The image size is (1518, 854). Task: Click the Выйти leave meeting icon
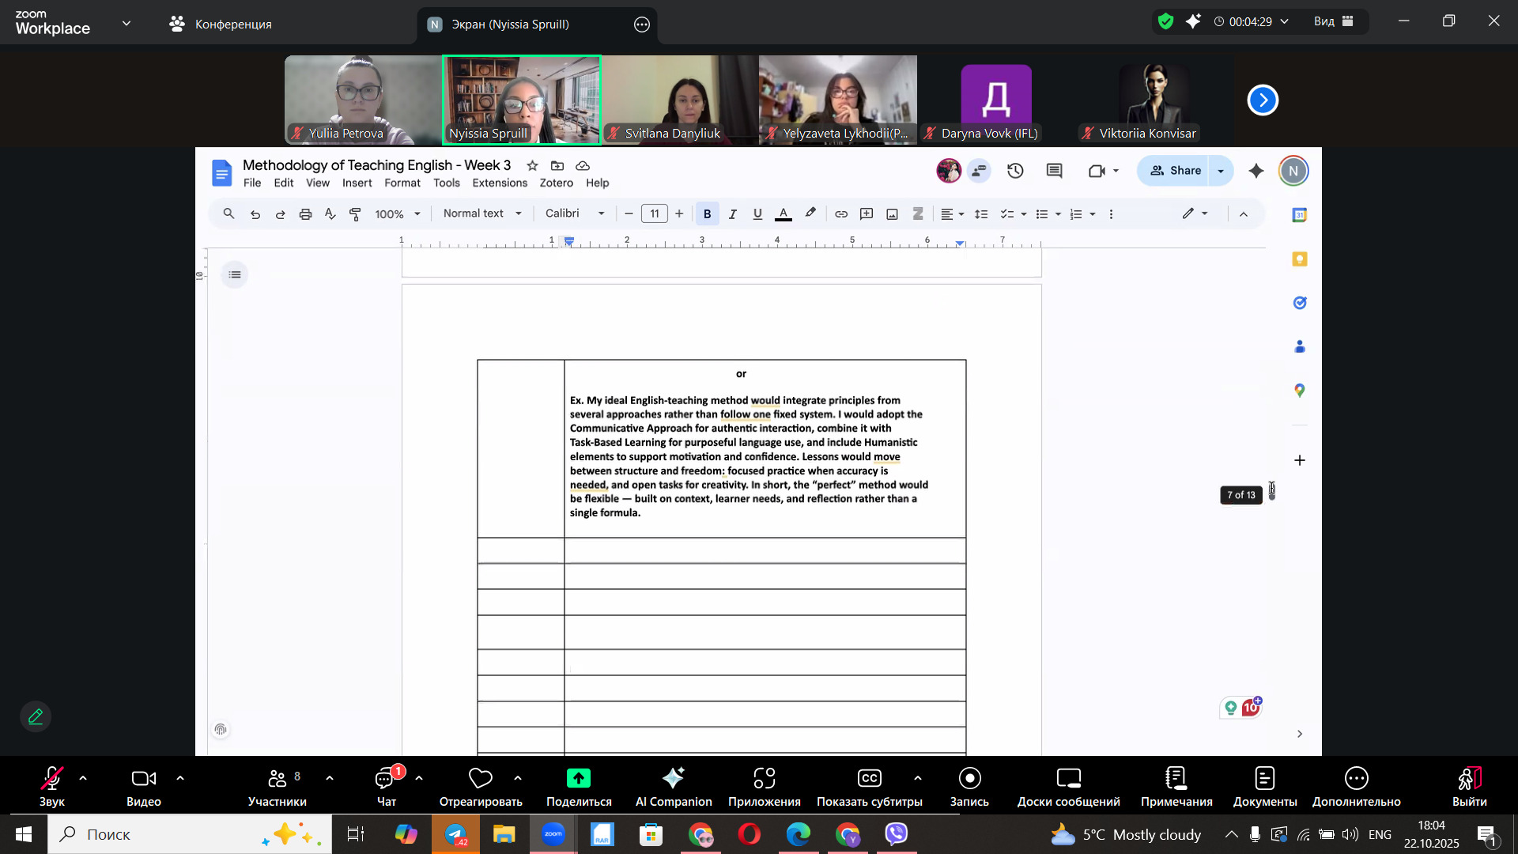(x=1469, y=779)
